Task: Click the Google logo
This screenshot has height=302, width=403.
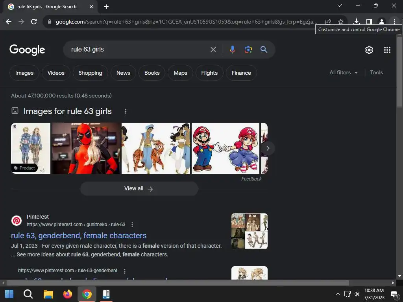Action: click(27, 50)
